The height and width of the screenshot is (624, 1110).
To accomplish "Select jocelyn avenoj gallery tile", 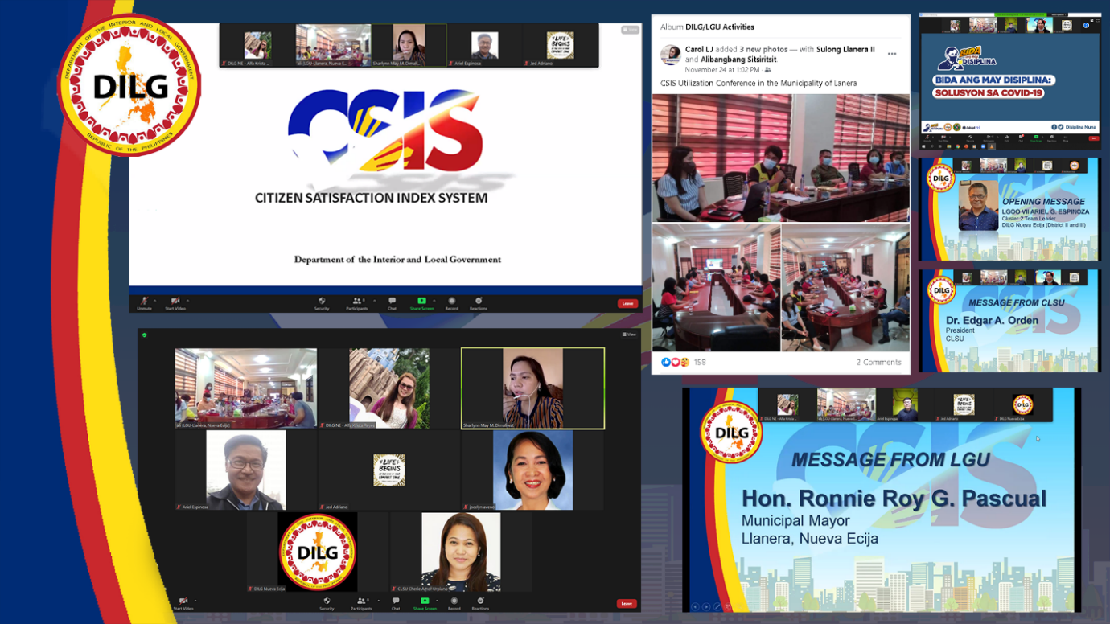I will (x=532, y=470).
